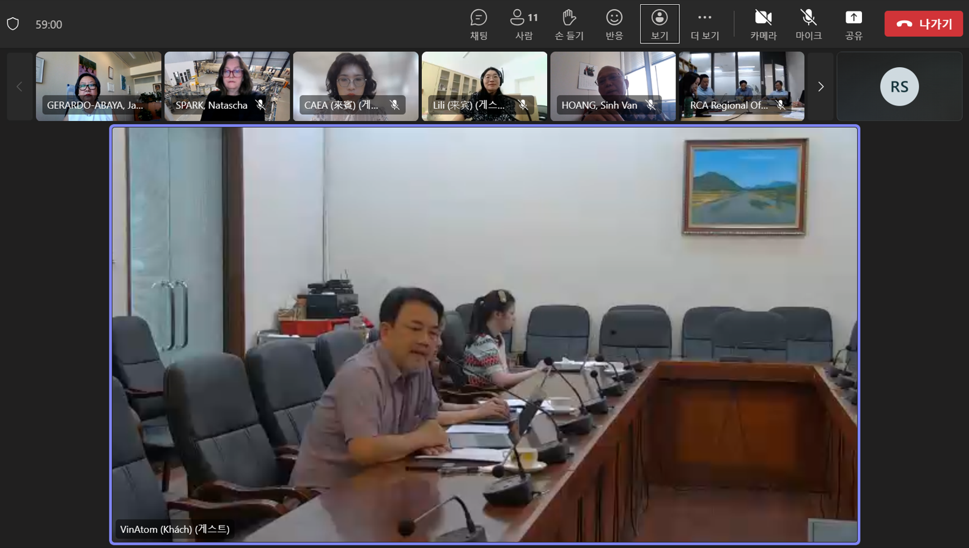The width and height of the screenshot is (969, 548).
Task: Open the reactions menu (반응)
Action: (614, 24)
